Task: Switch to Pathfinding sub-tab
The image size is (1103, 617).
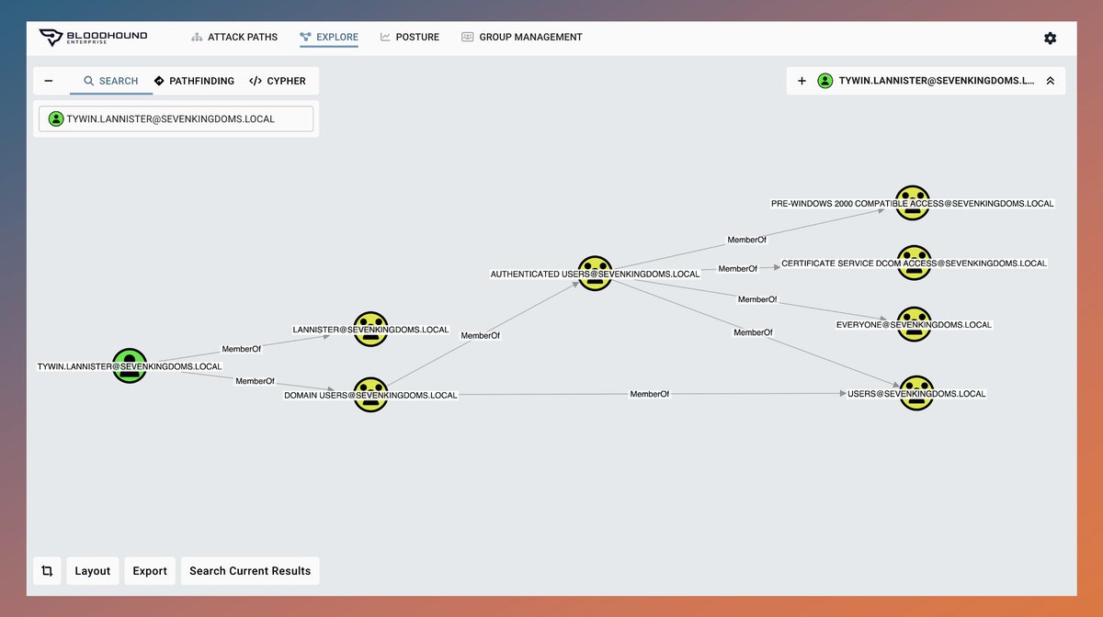Action: click(x=194, y=81)
